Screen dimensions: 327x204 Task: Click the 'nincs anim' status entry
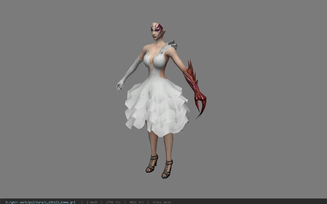tap(162, 202)
